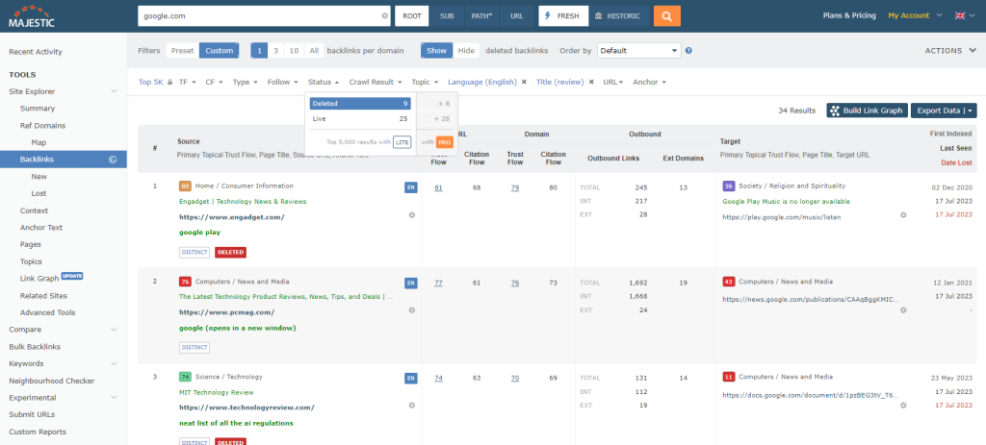Click Build Link Graph button

point(867,111)
